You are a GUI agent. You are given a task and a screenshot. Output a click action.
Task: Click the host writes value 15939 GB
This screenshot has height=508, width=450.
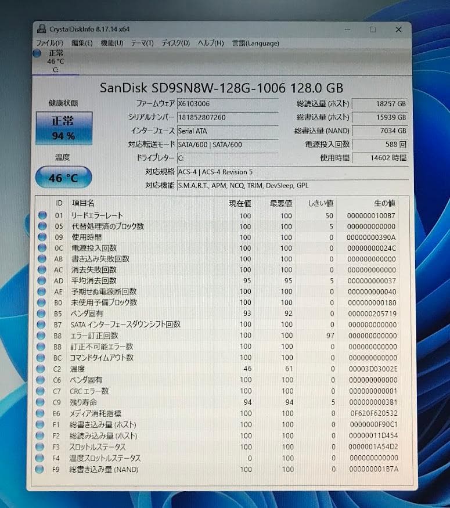[379, 117]
